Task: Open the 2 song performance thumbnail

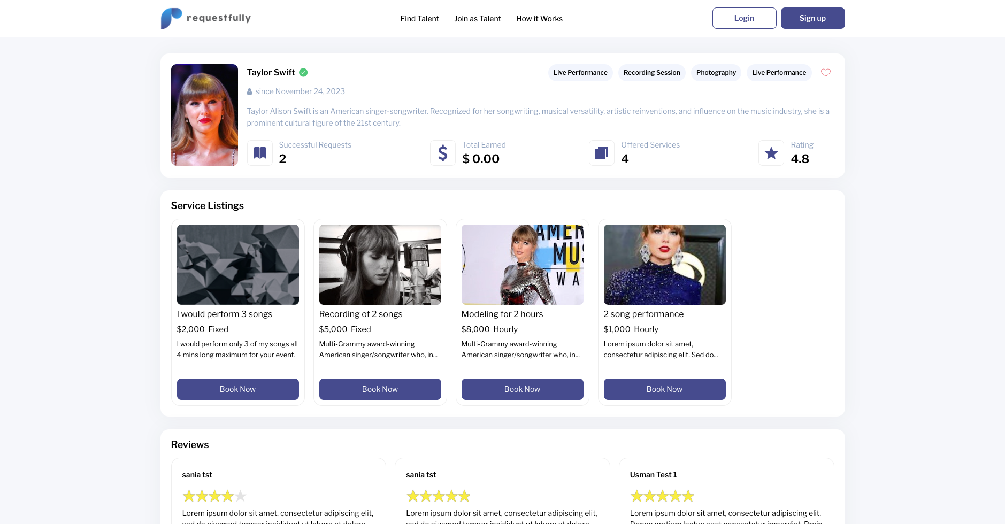Action: [665, 265]
